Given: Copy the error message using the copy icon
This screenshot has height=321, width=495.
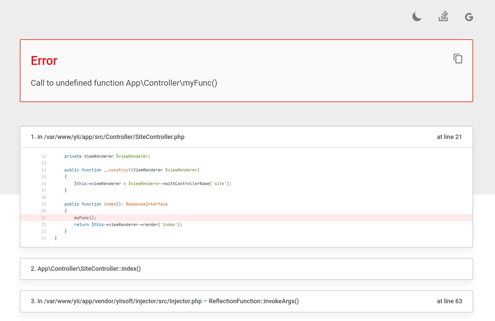Looking at the screenshot, I should point(457,58).
